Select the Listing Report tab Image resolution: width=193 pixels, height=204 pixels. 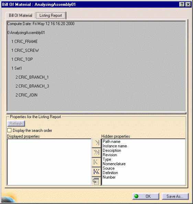point(51,15)
